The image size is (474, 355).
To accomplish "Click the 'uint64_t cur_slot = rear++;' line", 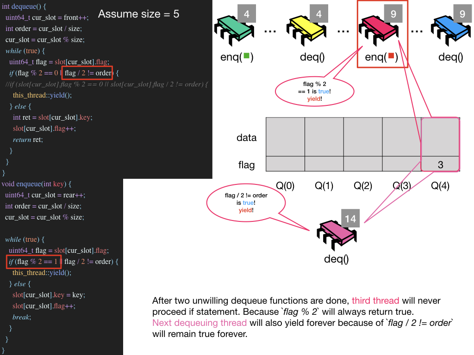I will tap(45, 195).
